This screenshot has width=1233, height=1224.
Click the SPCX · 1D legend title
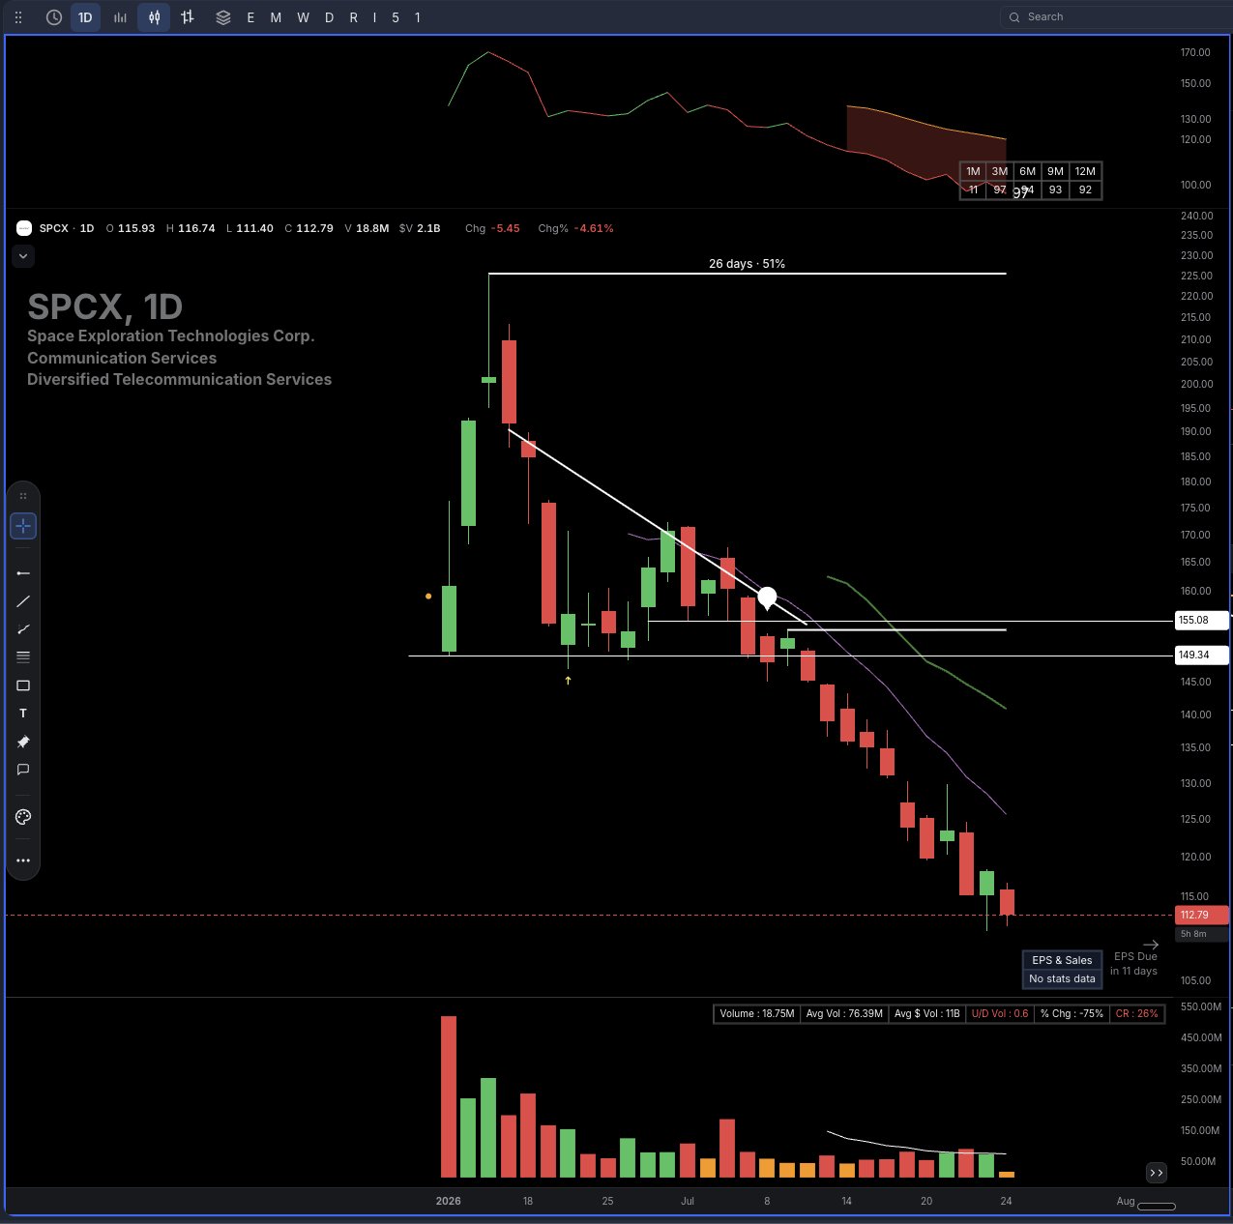(67, 228)
